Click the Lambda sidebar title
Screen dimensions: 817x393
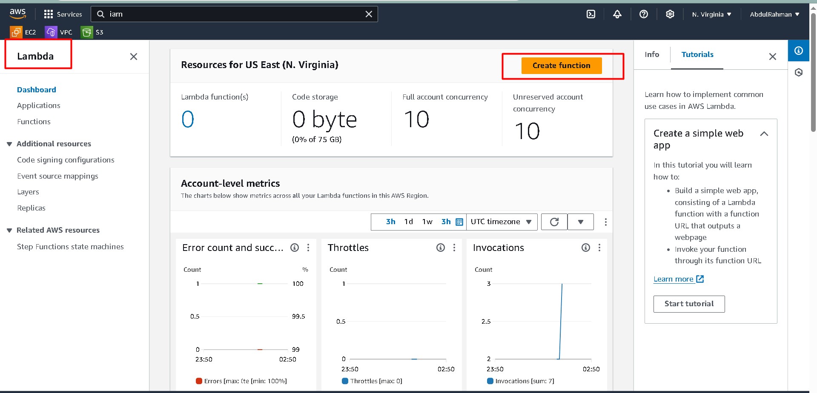click(x=35, y=56)
